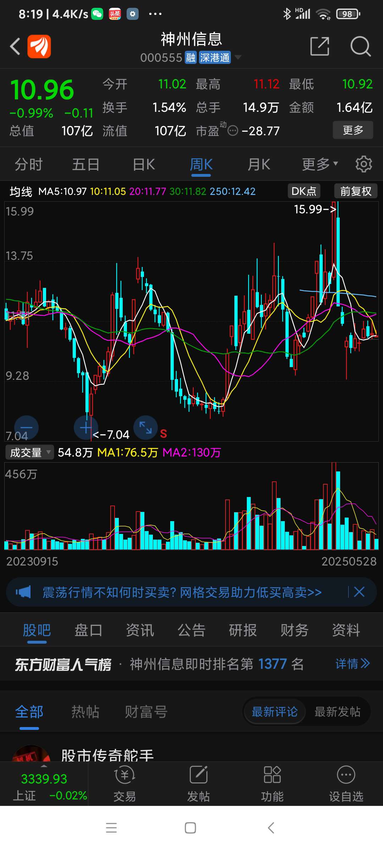383x852 pixels.
Task: Tap the back arrow icon
Action: click(15, 47)
